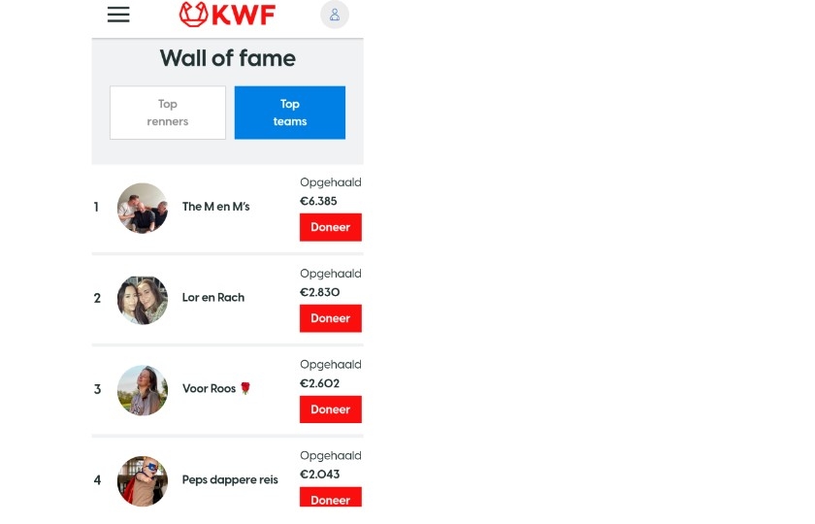Screen dimensions: 815x524
Task: Switch to Top renners tab
Action: click(x=168, y=113)
